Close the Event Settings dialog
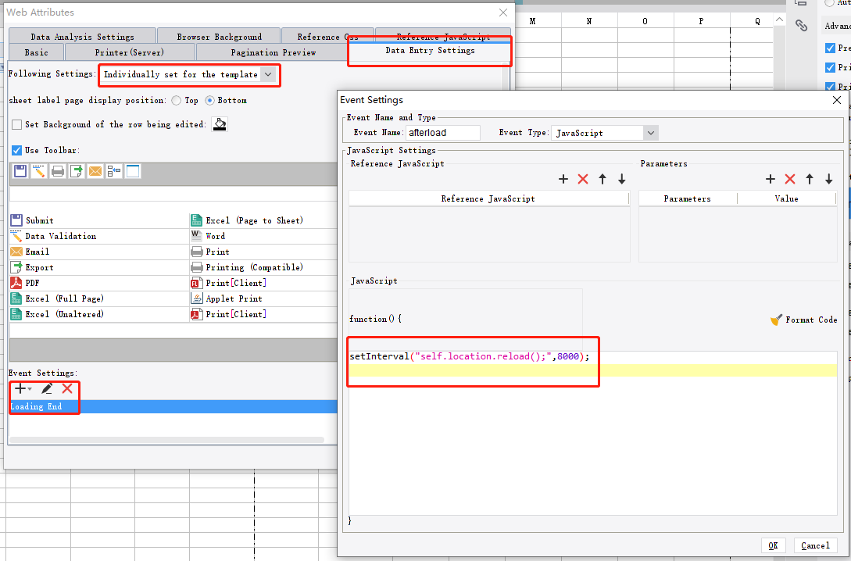Screen dimensions: 851x561 837,100
